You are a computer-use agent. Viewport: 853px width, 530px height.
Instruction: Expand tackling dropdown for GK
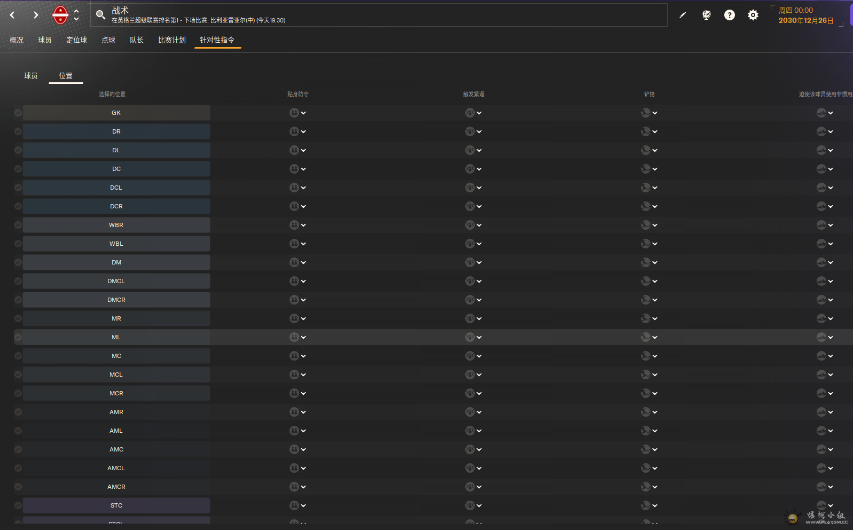[655, 113]
